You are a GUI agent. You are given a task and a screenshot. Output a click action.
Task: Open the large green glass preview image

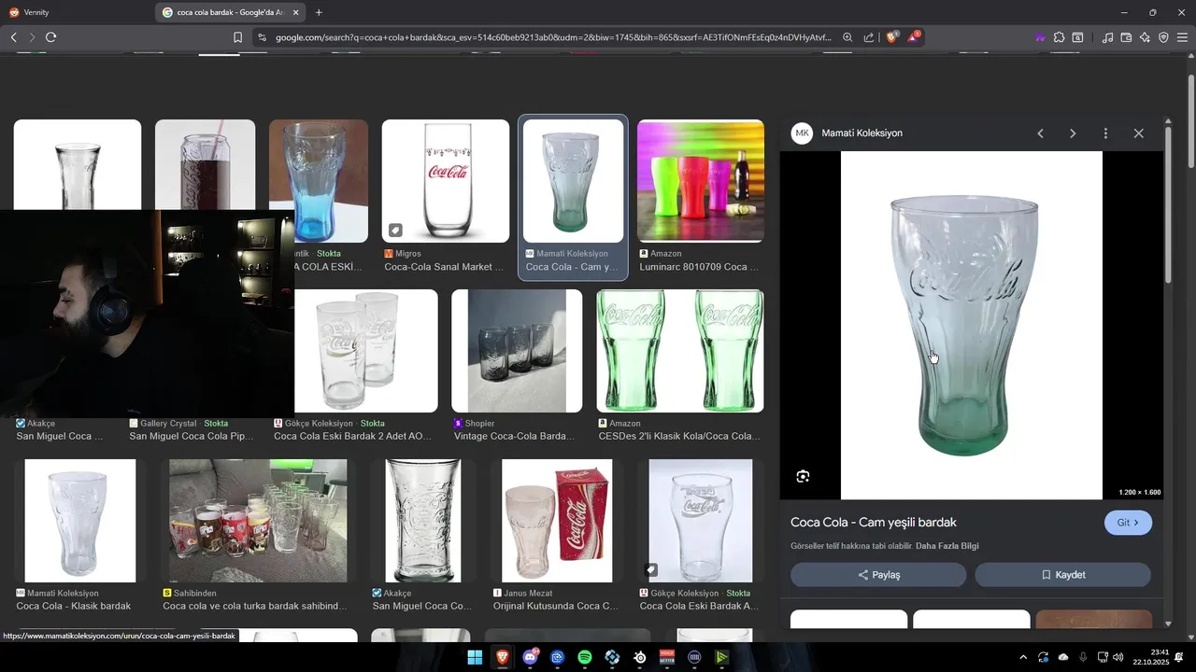972,326
